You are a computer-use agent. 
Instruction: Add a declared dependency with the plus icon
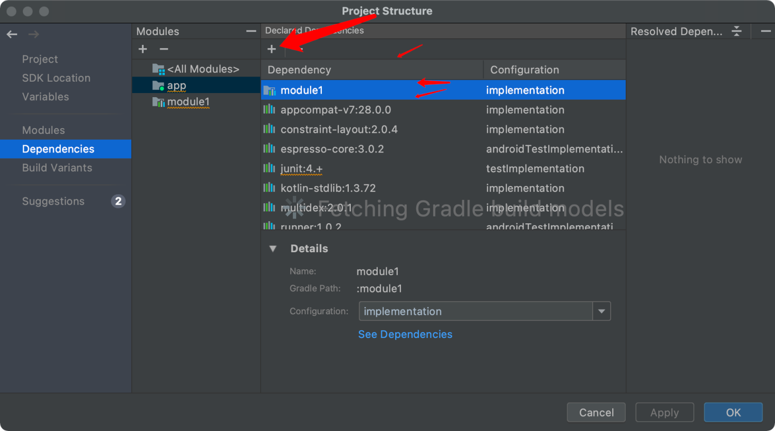[272, 49]
